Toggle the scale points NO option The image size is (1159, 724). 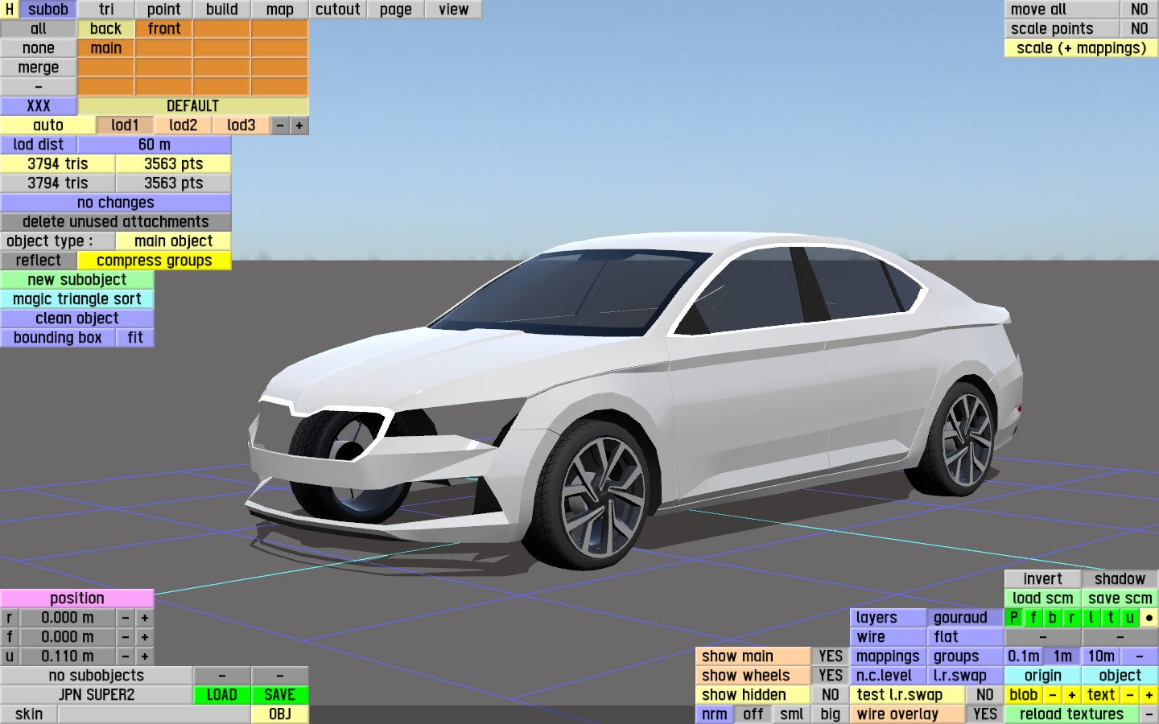pyautogui.click(x=1140, y=29)
